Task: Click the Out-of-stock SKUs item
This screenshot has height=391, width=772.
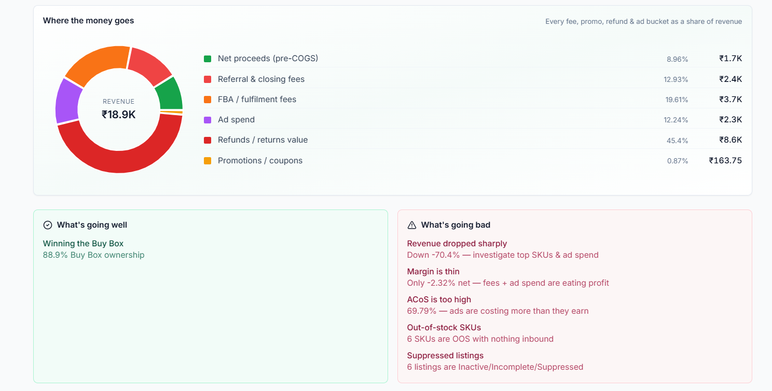Action: [444, 328]
